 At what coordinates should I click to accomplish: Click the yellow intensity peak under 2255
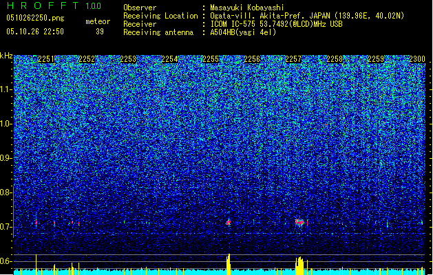click(229, 264)
